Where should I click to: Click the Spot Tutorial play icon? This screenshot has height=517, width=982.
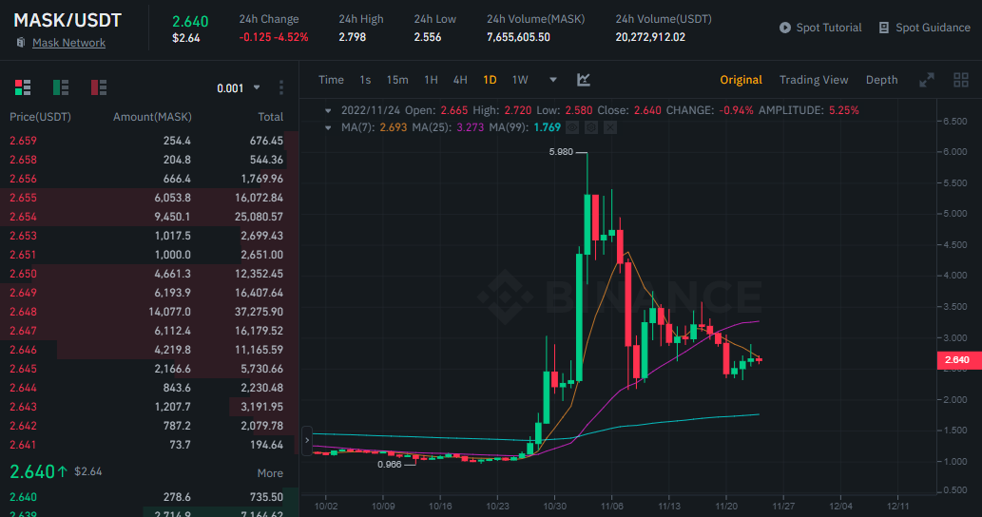click(784, 28)
